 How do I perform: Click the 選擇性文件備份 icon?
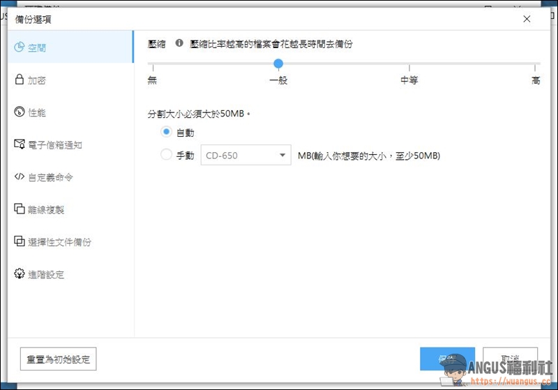20,242
